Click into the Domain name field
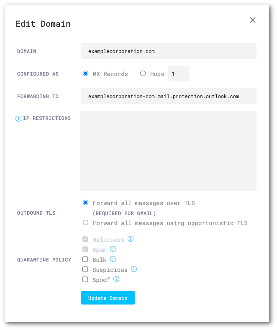Viewport: 277px width, 330px height. 168,51
